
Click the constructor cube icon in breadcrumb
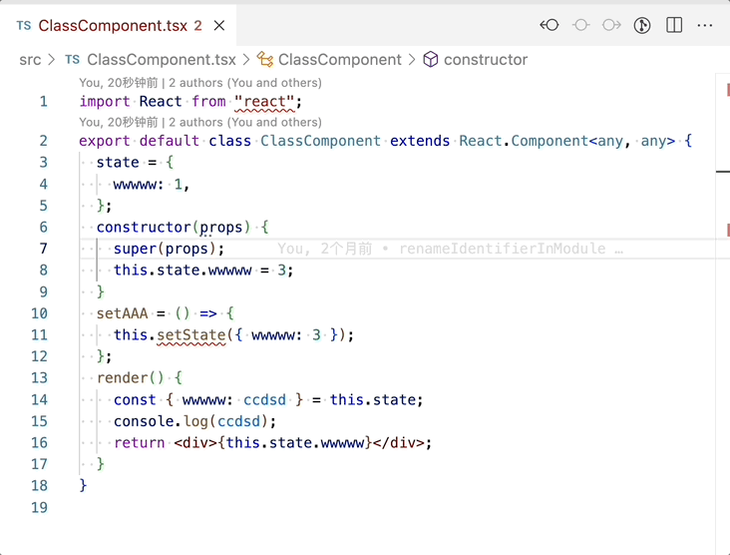431,60
